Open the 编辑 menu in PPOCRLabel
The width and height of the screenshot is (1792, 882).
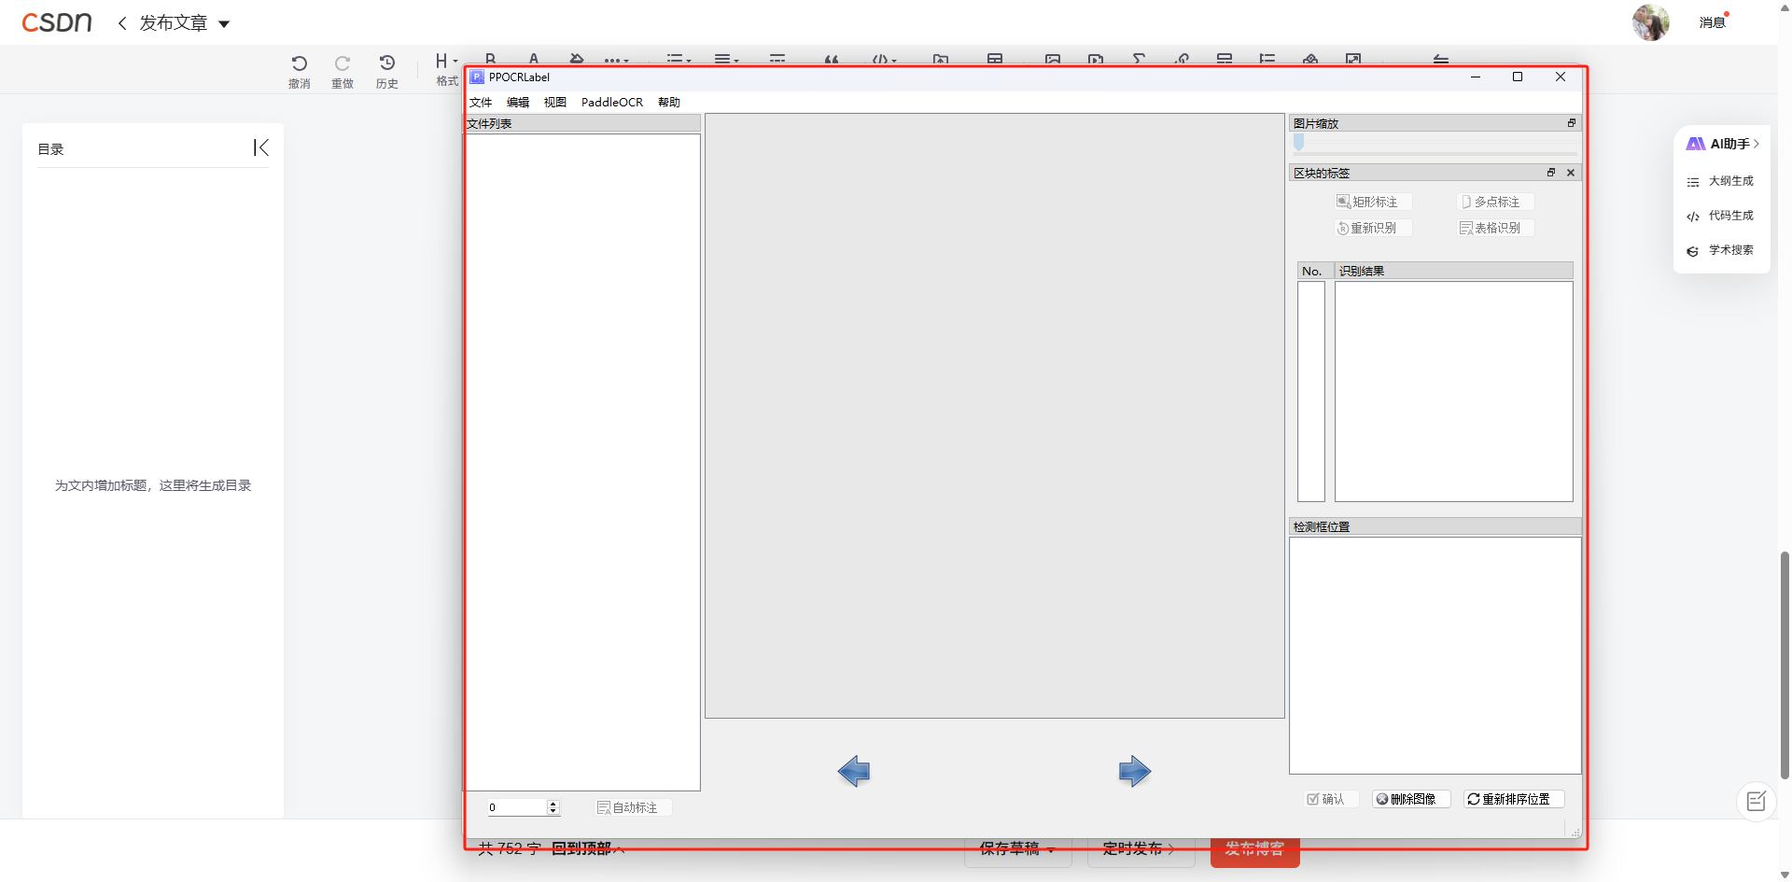[518, 103]
